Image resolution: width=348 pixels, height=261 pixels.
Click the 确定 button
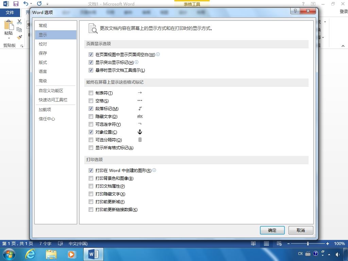pyautogui.click(x=272, y=230)
